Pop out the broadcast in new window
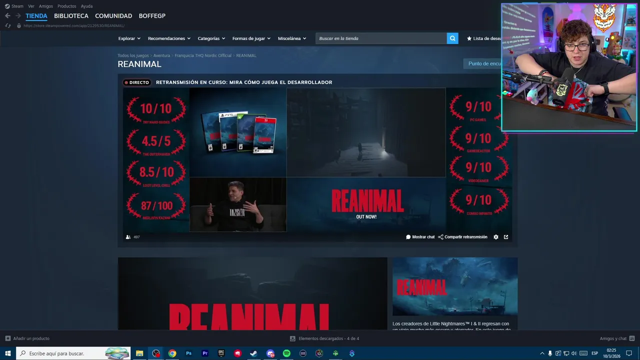This screenshot has height=360, width=640. (506, 237)
